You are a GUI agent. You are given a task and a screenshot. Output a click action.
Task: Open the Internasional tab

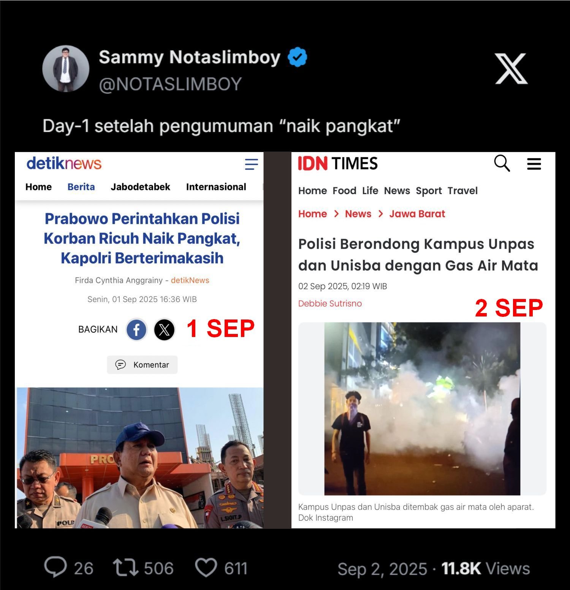tap(216, 187)
